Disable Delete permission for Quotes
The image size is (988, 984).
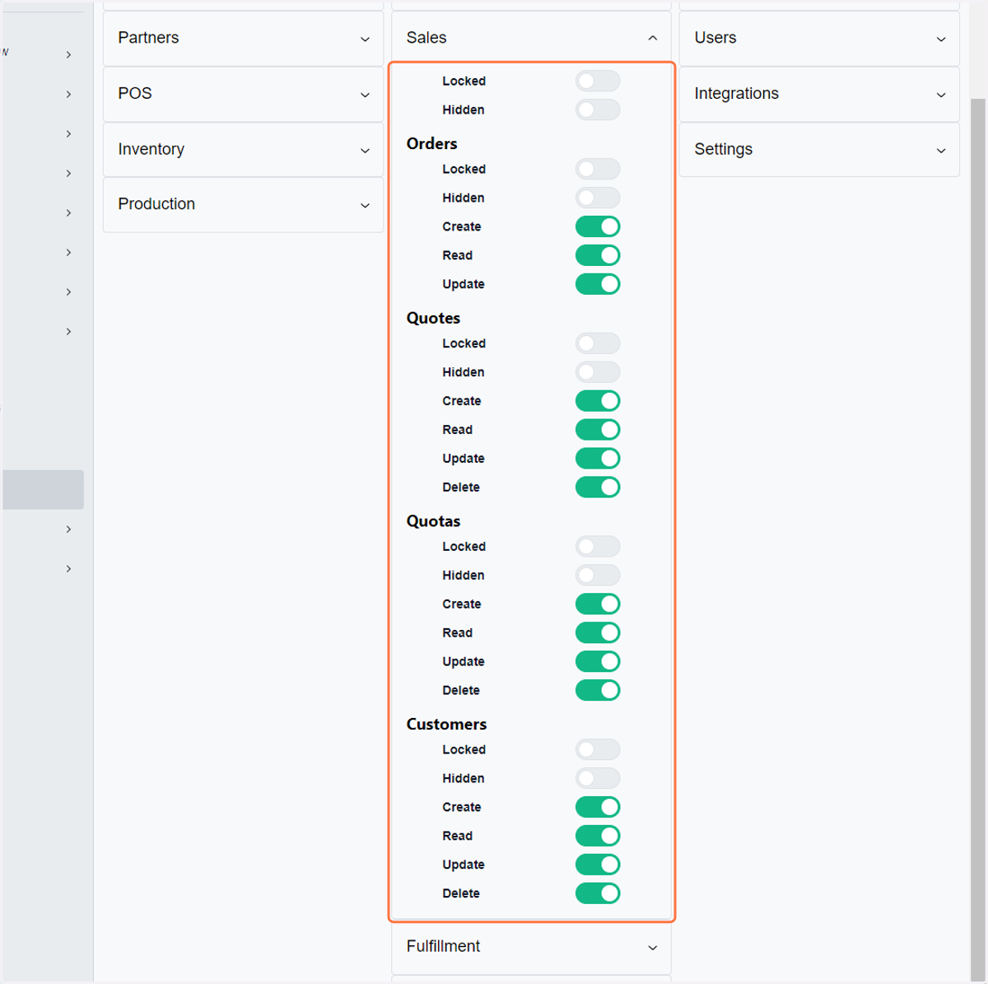(x=598, y=488)
